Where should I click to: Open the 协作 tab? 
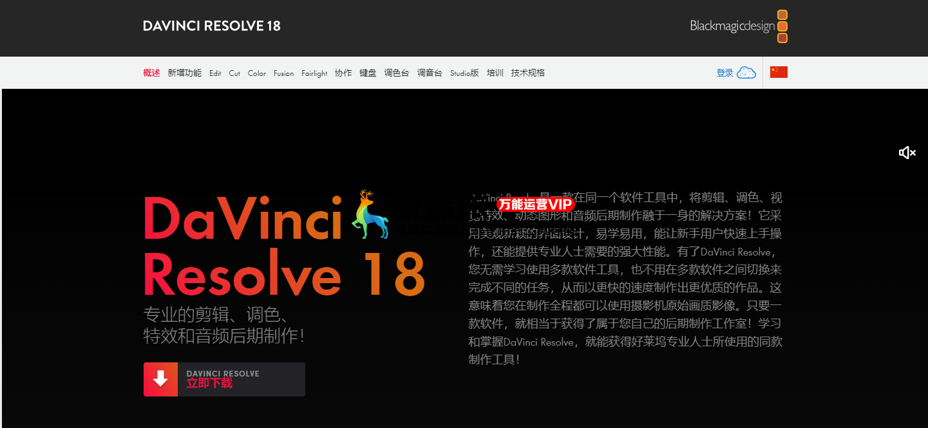click(x=343, y=73)
